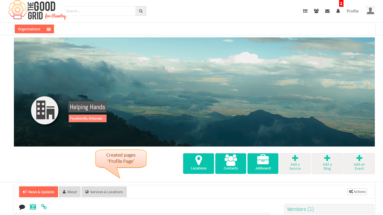Open the notifications bell icon
Viewport: 383px width, 215px height.
point(338,11)
